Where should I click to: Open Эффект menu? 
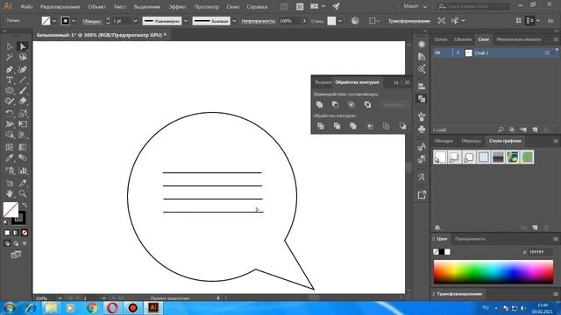point(177,7)
